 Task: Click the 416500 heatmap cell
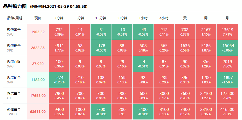pyautogui.click(x=227, y=112)
